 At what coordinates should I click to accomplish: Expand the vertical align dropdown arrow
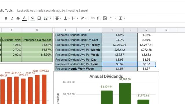point(69,18)
